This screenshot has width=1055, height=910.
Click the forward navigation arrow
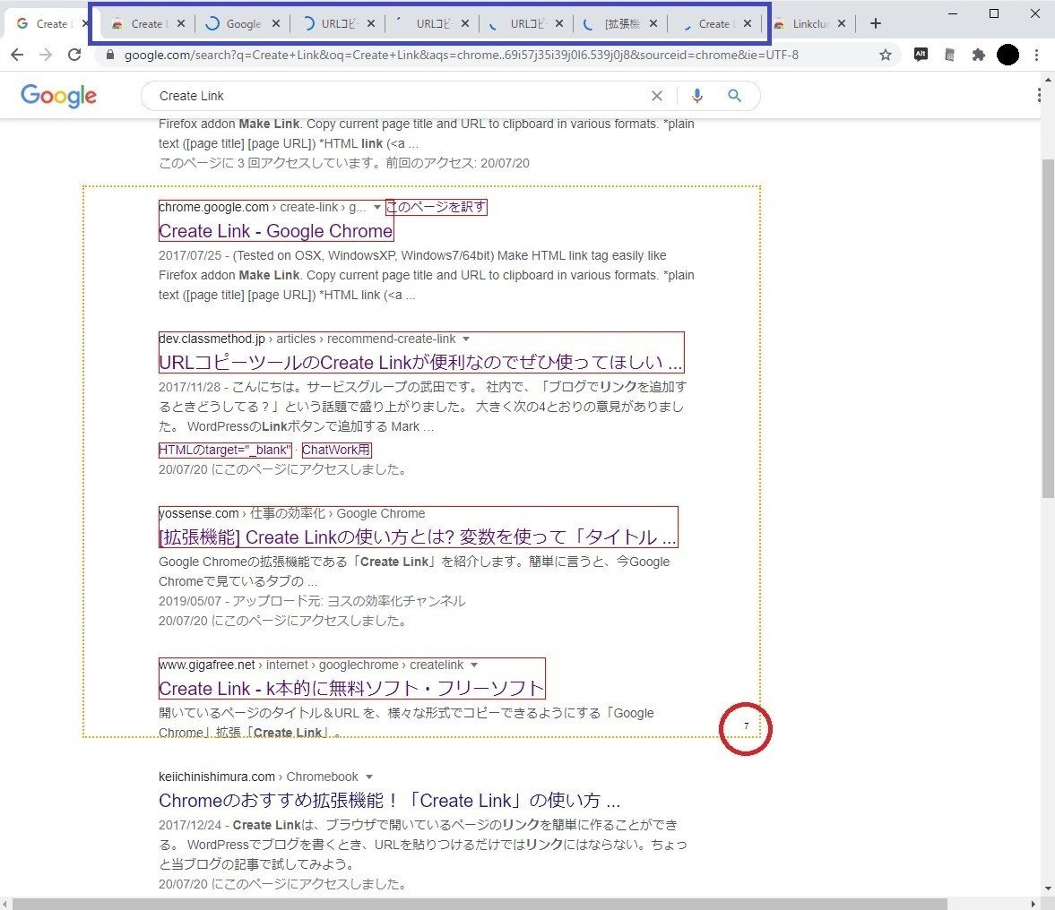46,56
